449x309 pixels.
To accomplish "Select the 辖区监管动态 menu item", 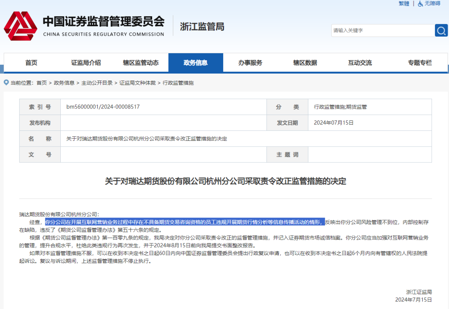I will click(141, 63).
